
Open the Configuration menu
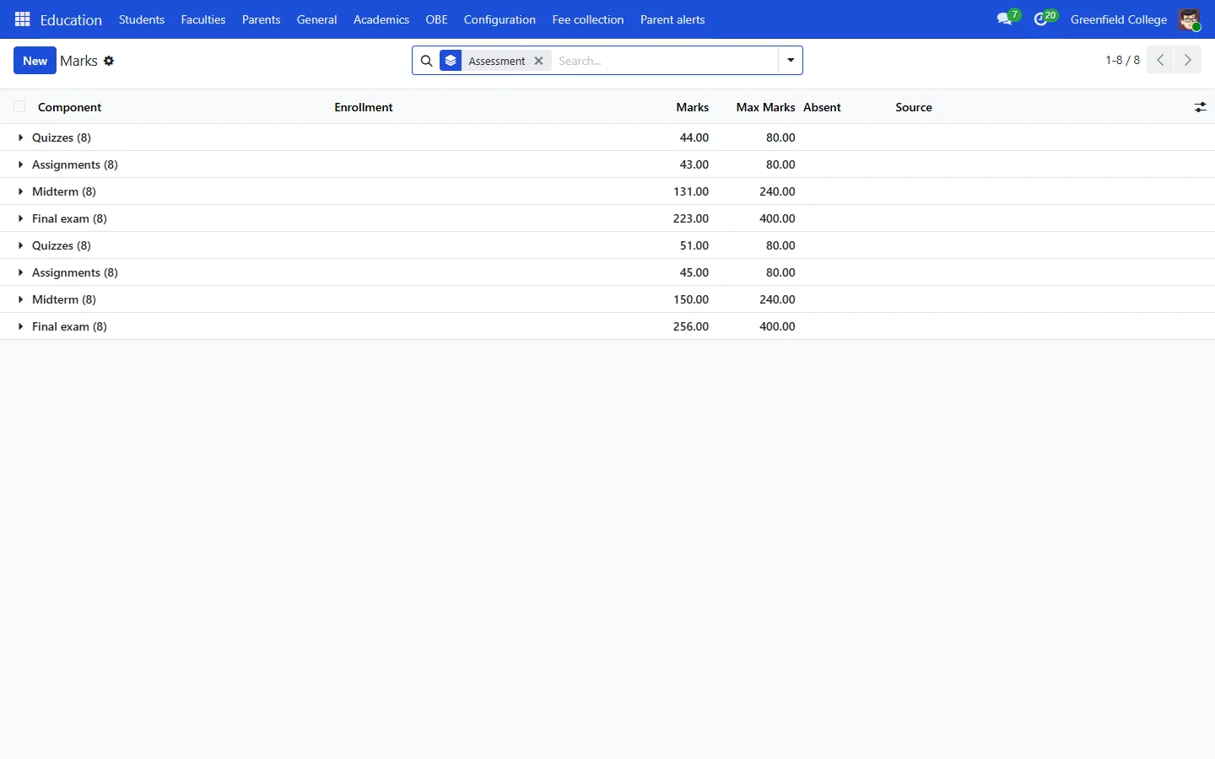point(499,19)
